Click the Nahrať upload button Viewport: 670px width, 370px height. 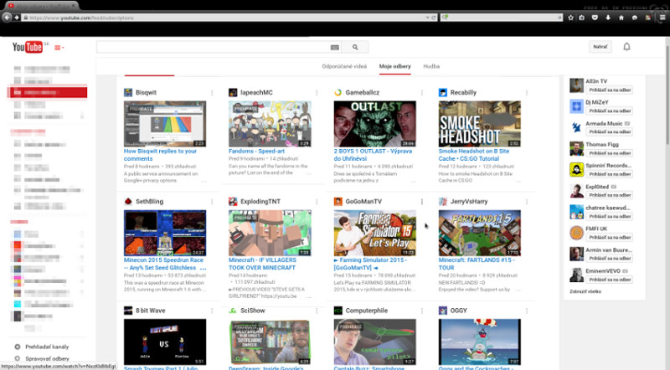coord(600,47)
